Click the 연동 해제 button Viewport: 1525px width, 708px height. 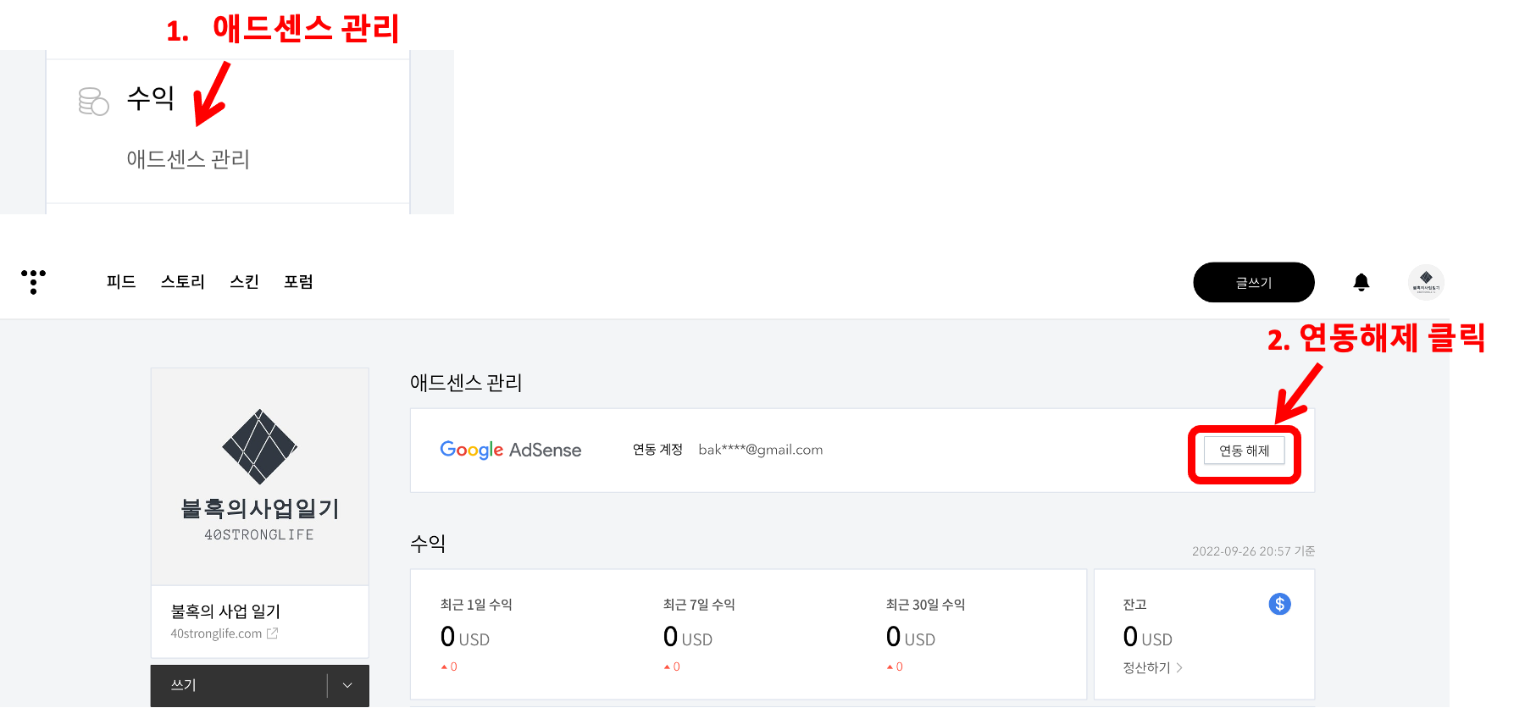coord(1244,451)
